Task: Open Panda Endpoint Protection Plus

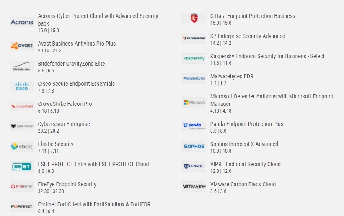Action: (x=247, y=124)
